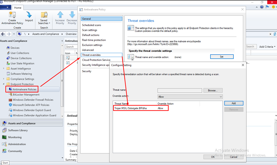Open the address bar history dropdown
This screenshot has width=277, height=165.
(270, 34)
